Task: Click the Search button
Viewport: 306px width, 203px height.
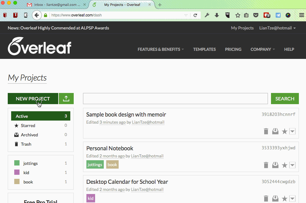Action: coord(285,99)
